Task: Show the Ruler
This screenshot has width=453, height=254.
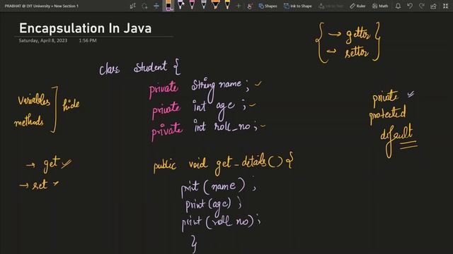Action: click(357, 6)
